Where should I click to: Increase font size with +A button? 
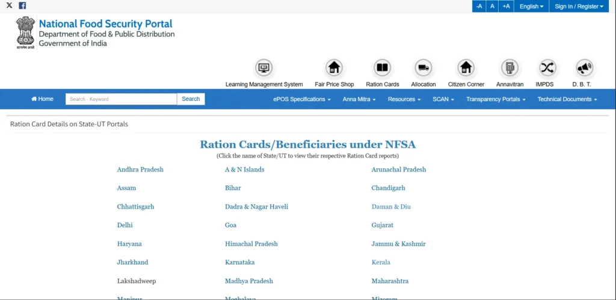tap(506, 6)
